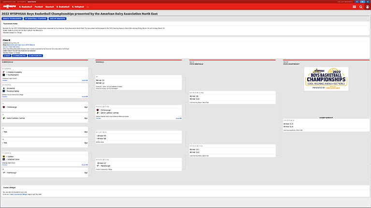Screen dimensions: 371x208
Task: Expand Details for Canton vs Ichabod Crane
Action: click(x=85, y=164)
